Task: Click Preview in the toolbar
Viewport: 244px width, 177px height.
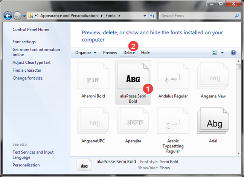Action: (x=110, y=53)
